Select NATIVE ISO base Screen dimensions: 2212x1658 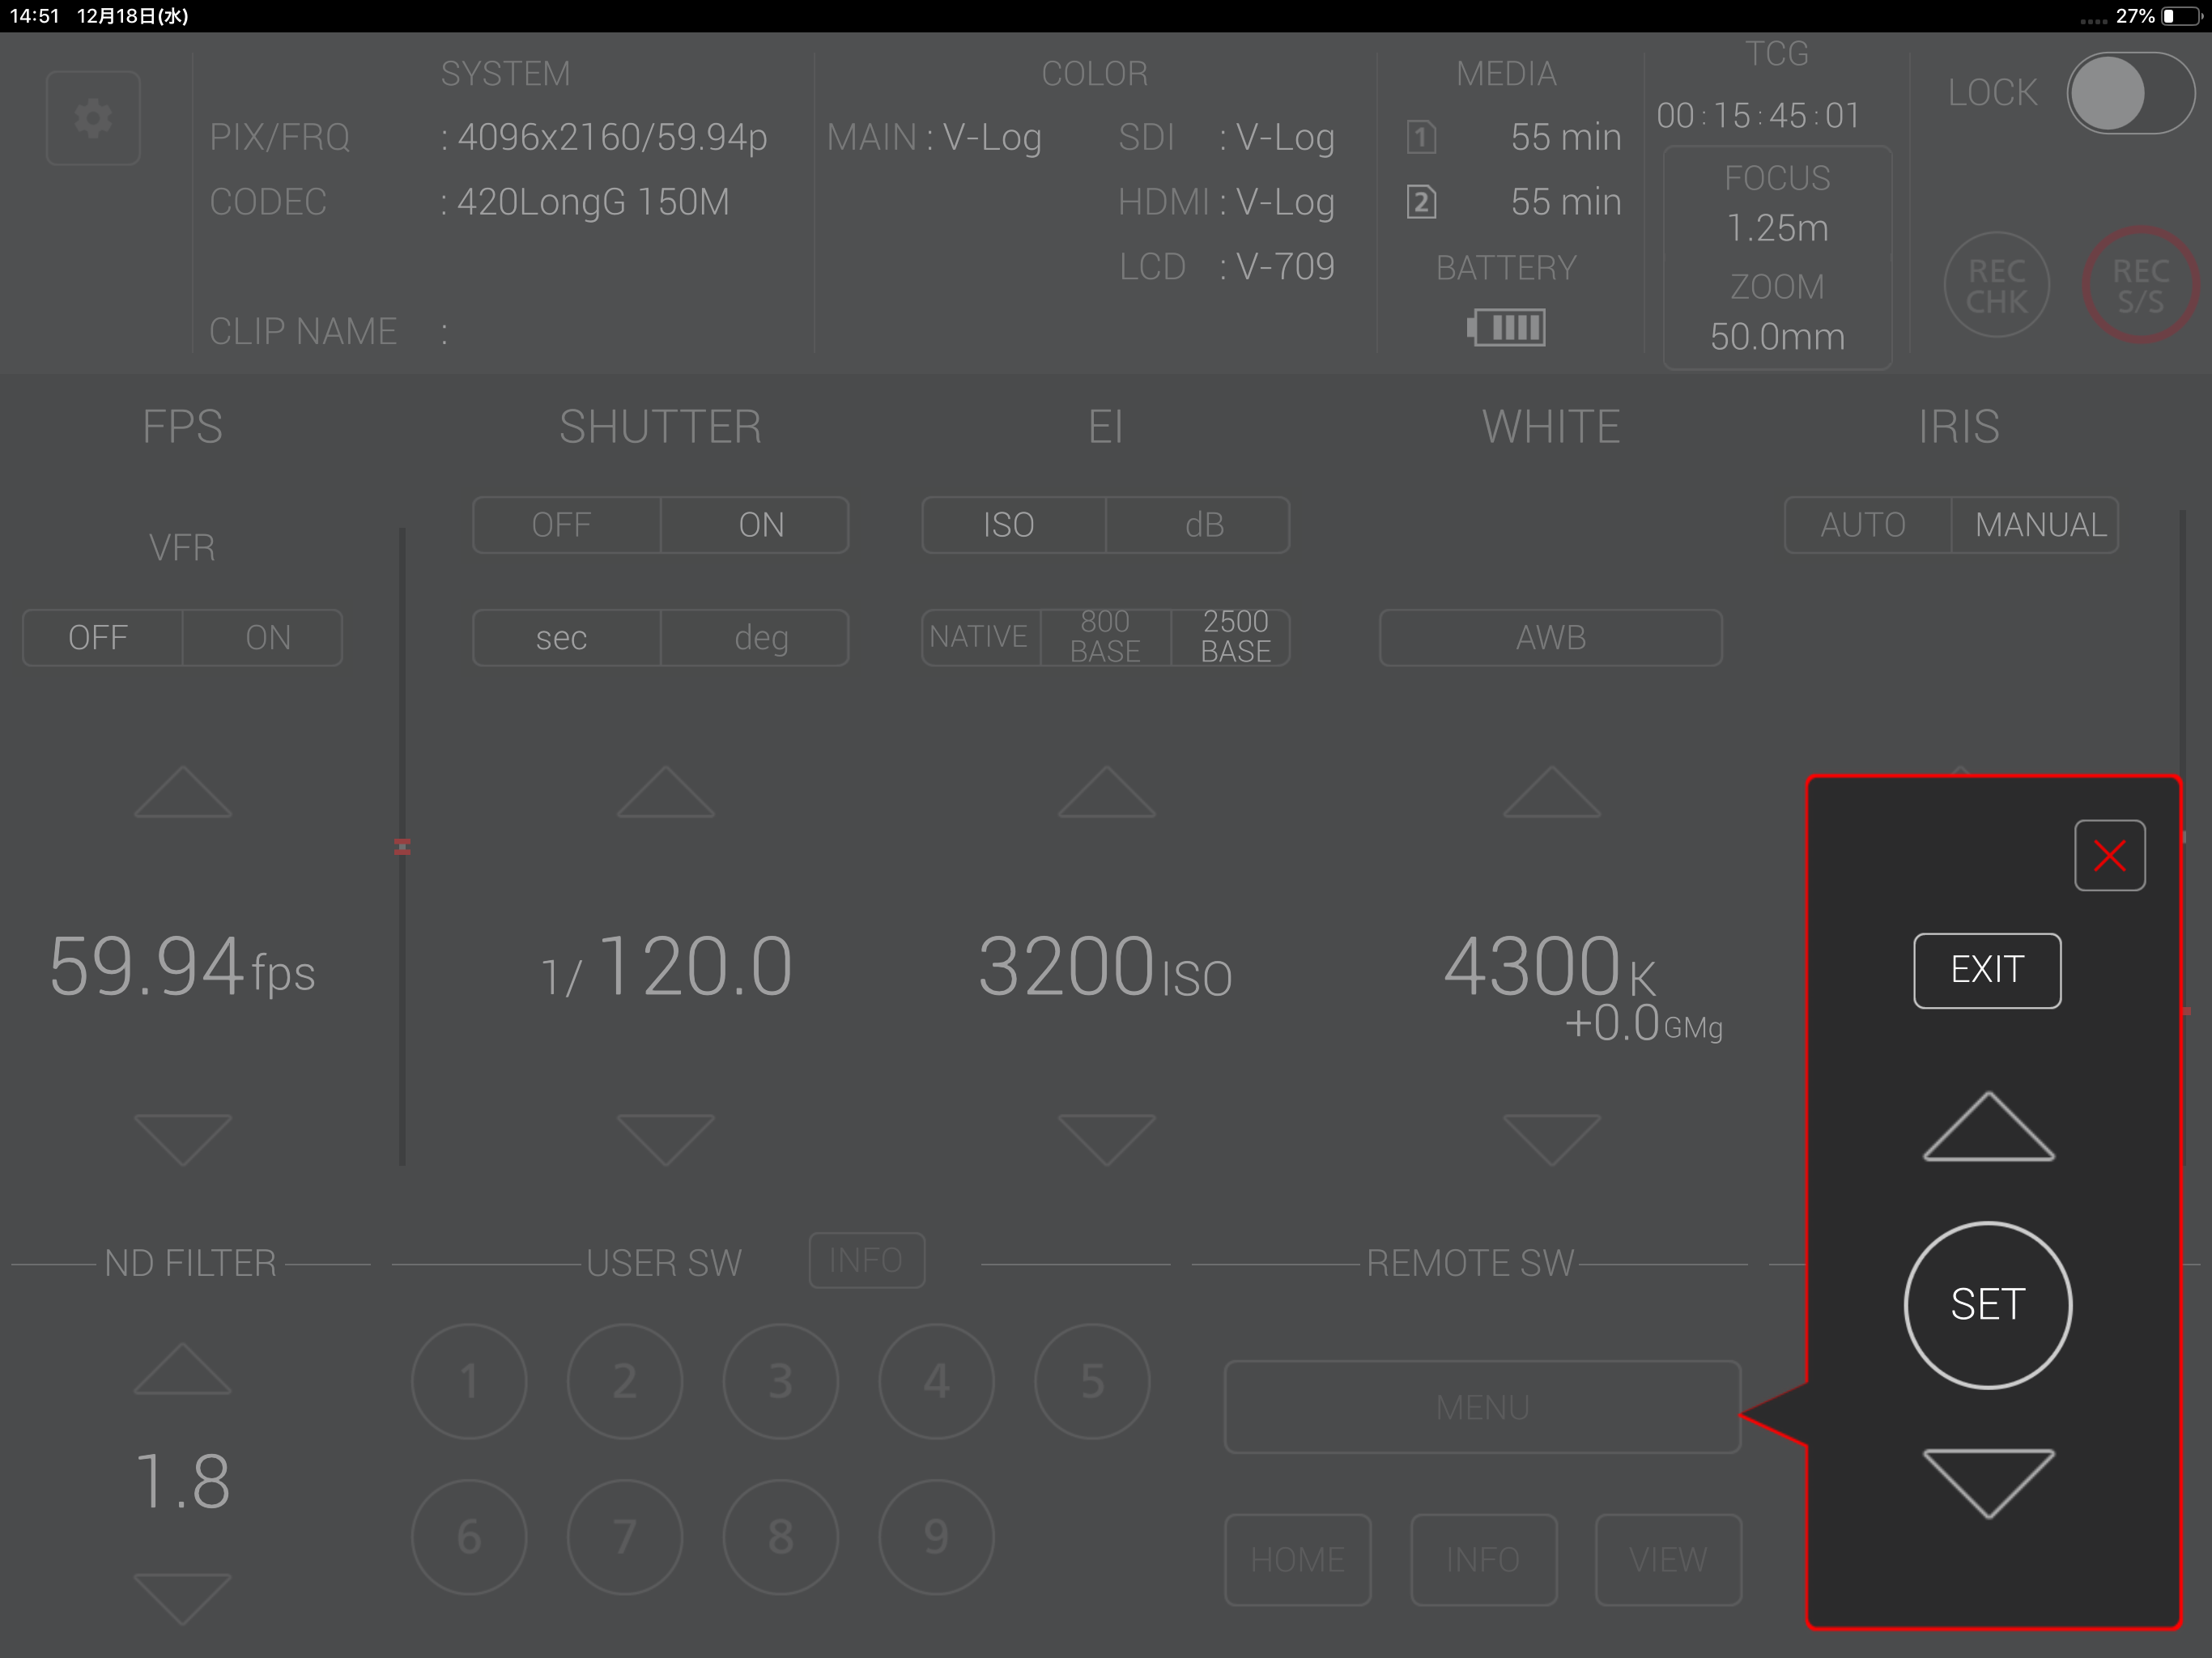click(x=980, y=638)
